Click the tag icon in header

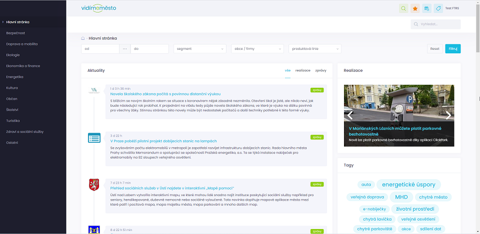click(438, 8)
